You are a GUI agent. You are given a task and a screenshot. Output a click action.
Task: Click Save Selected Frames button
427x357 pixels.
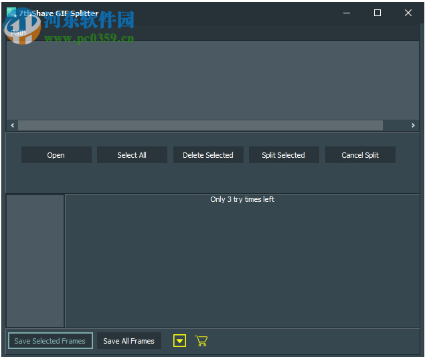pyautogui.click(x=50, y=341)
